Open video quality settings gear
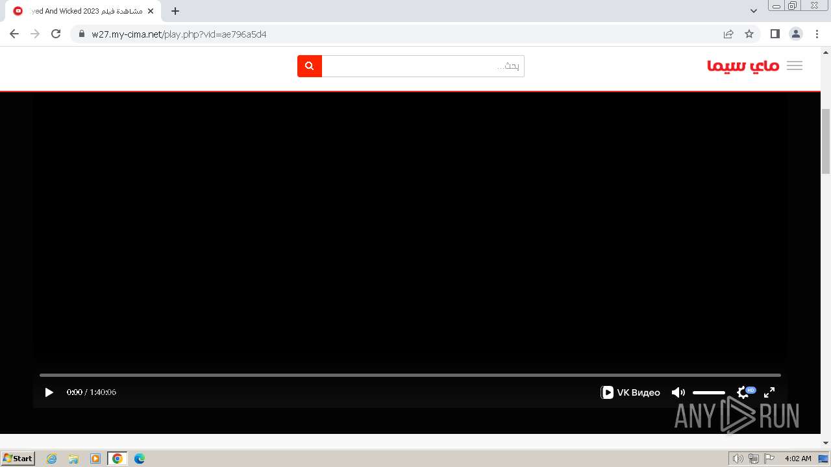 point(743,392)
